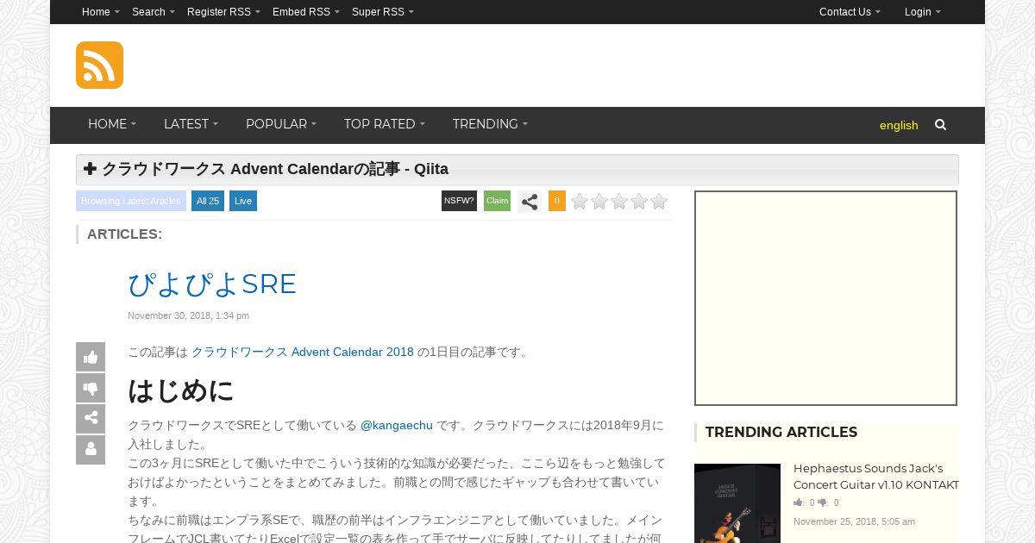Viewport: 1035px width, 543px height.
Task: Click the orange RSS feed logo
Action: [x=99, y=65]
